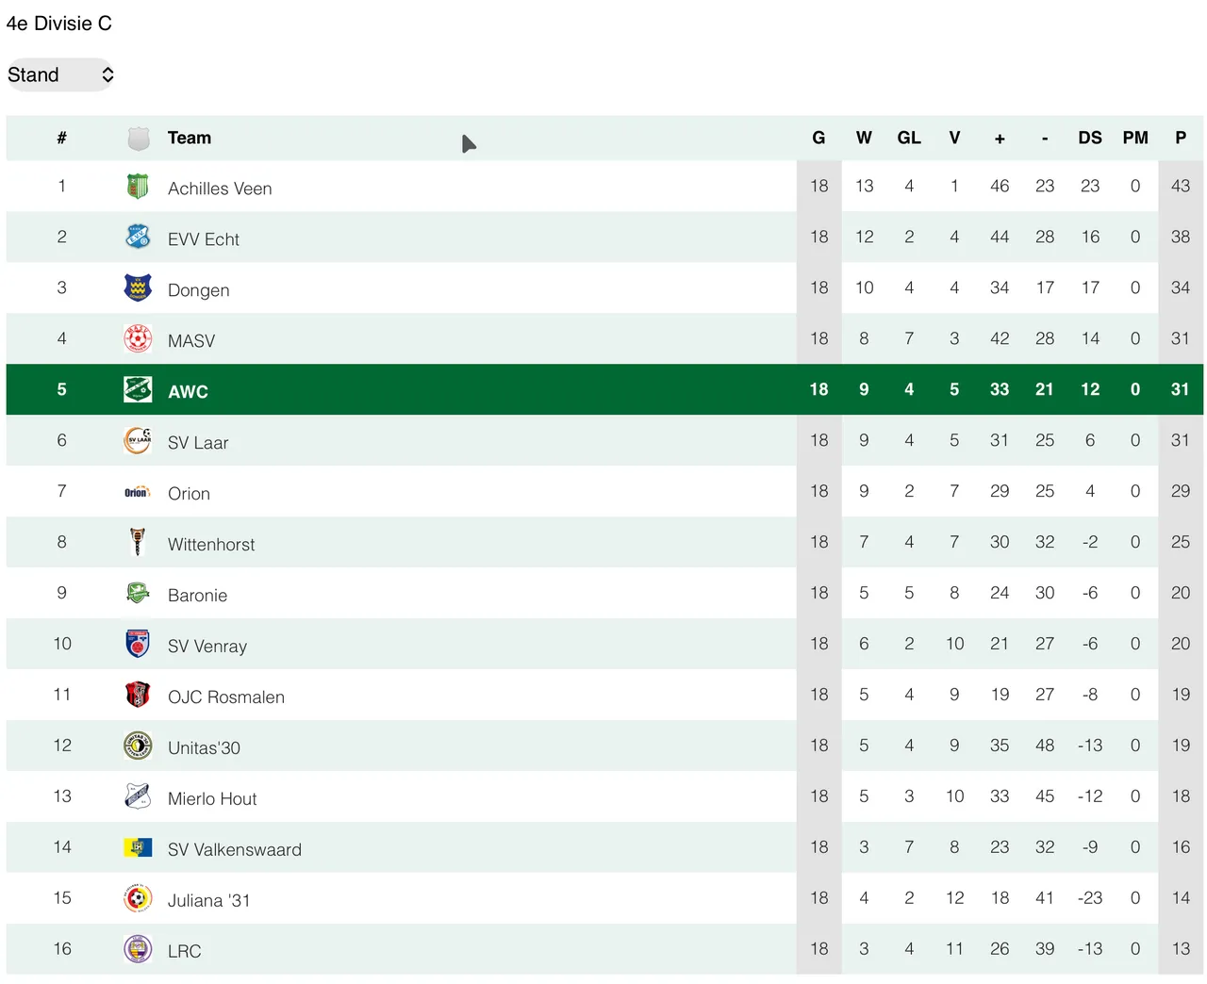Click the DS goal difference header
1207x984 pixels.
tap(1089, 138)
